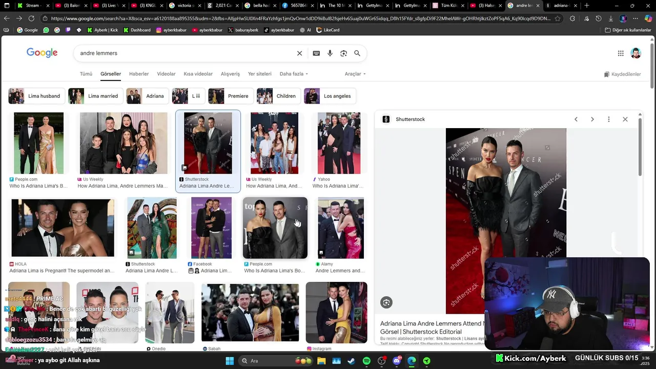Click the Google logo
This screenshot has height=369, width=656.
tap(42, 53)
